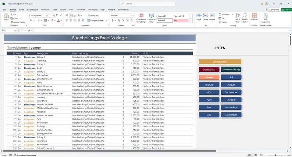Open the Formulas ribbon tab

[45, 10]
